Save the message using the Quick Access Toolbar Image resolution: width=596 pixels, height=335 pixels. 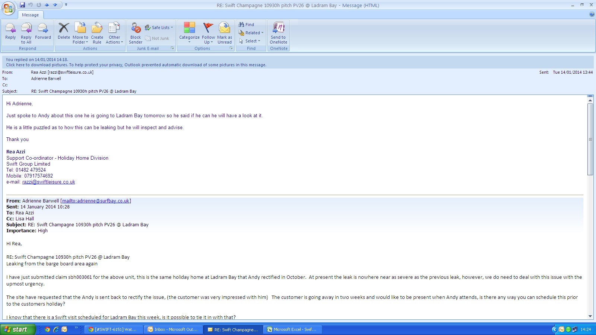(22, 5)
